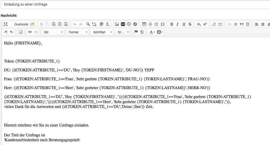270x145 pixels.
Task: Maximize the editor with the fullscreen icon
Action: pos(6,24)
